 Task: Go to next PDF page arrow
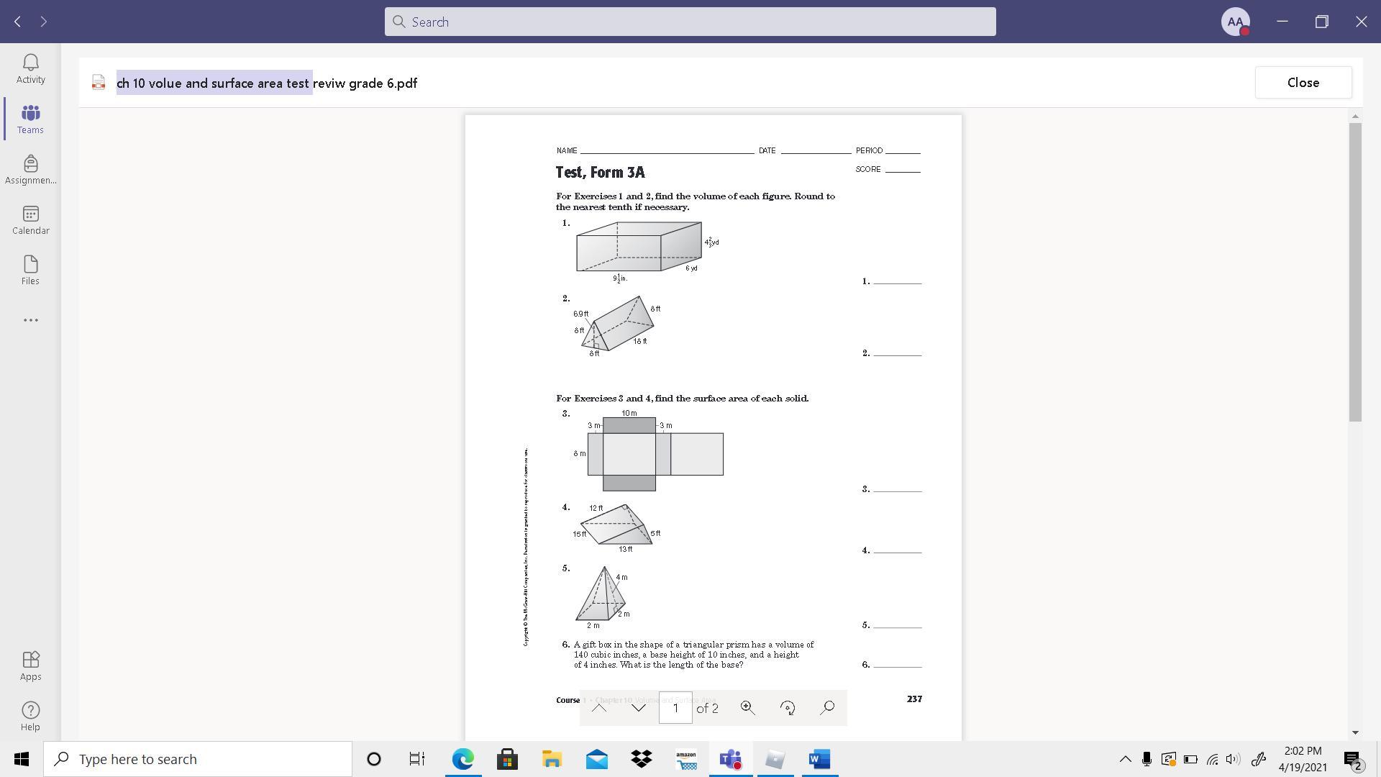[638, 708]
